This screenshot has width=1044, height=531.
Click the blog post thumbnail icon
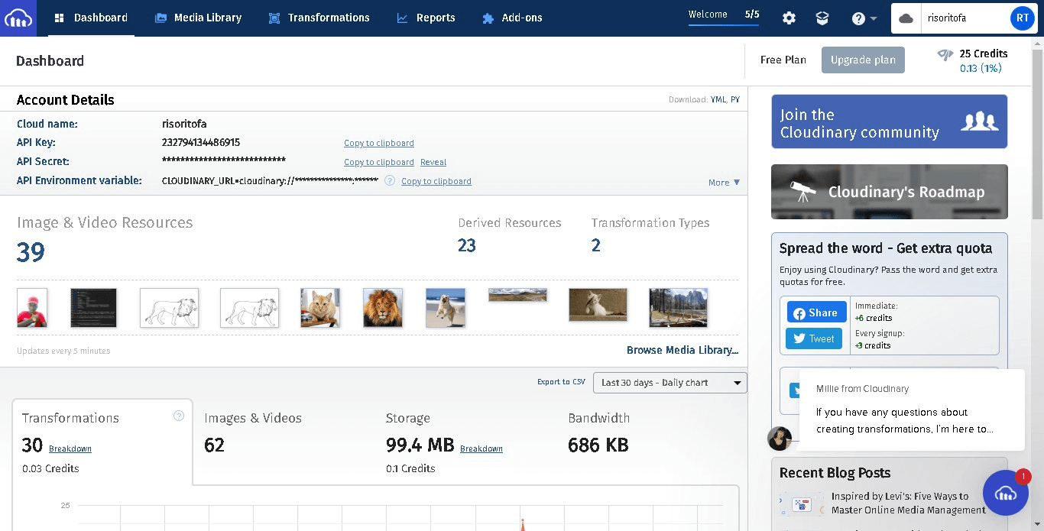[802, 504]
